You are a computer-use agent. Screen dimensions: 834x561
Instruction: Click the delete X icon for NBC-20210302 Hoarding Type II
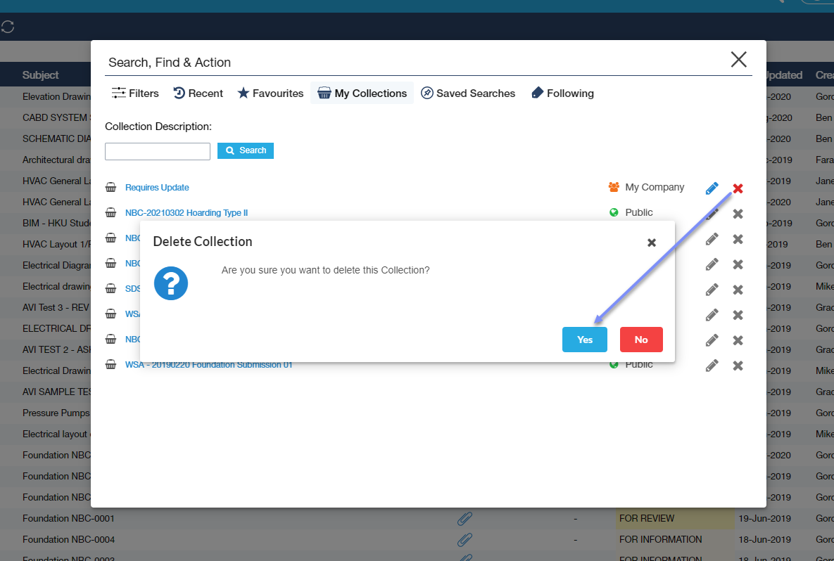tap(738, 214)
